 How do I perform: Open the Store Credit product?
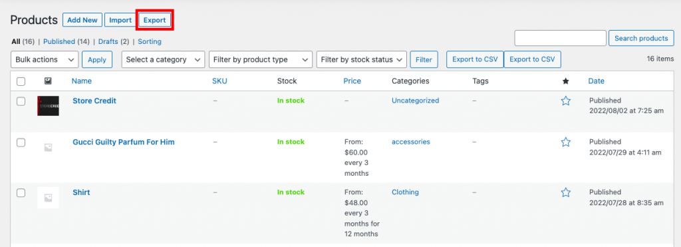[94, 101]
